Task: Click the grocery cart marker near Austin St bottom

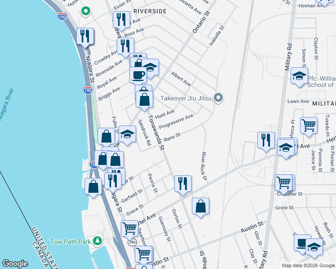Action: (x=144, y=255)
